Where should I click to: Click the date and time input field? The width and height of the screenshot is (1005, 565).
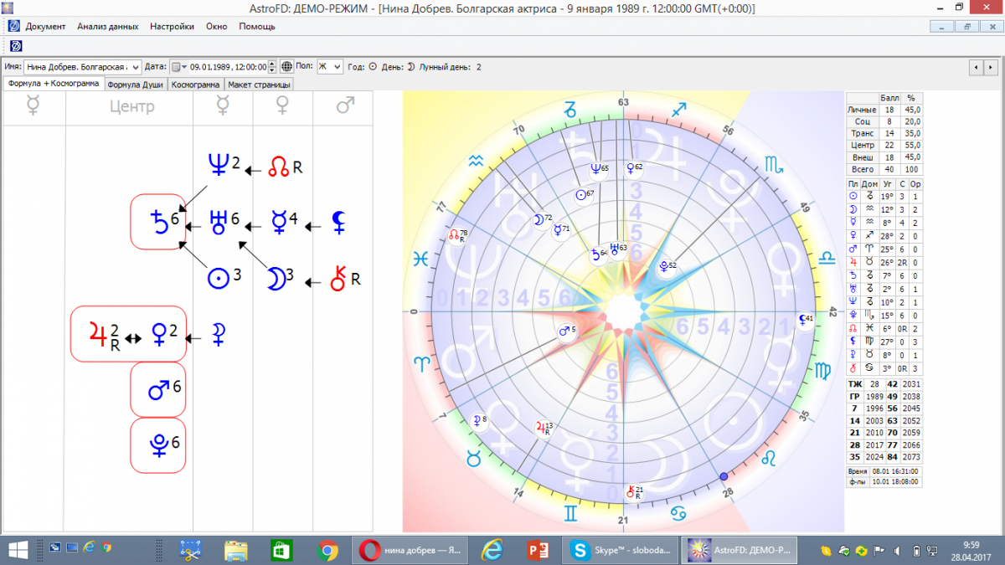pyautogui.click(x=227, y=67)
